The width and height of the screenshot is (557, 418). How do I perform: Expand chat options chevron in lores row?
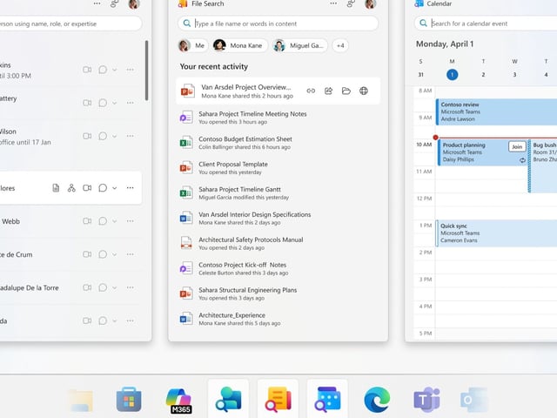pos(114,188)
